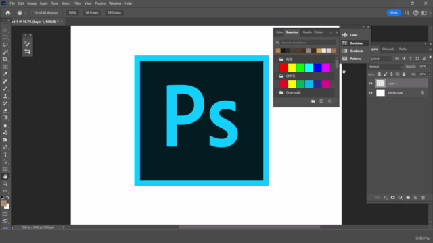Open the Edit Toolbar three-dots menu
The width and height of the screenshot is (433, 243).
5,190
